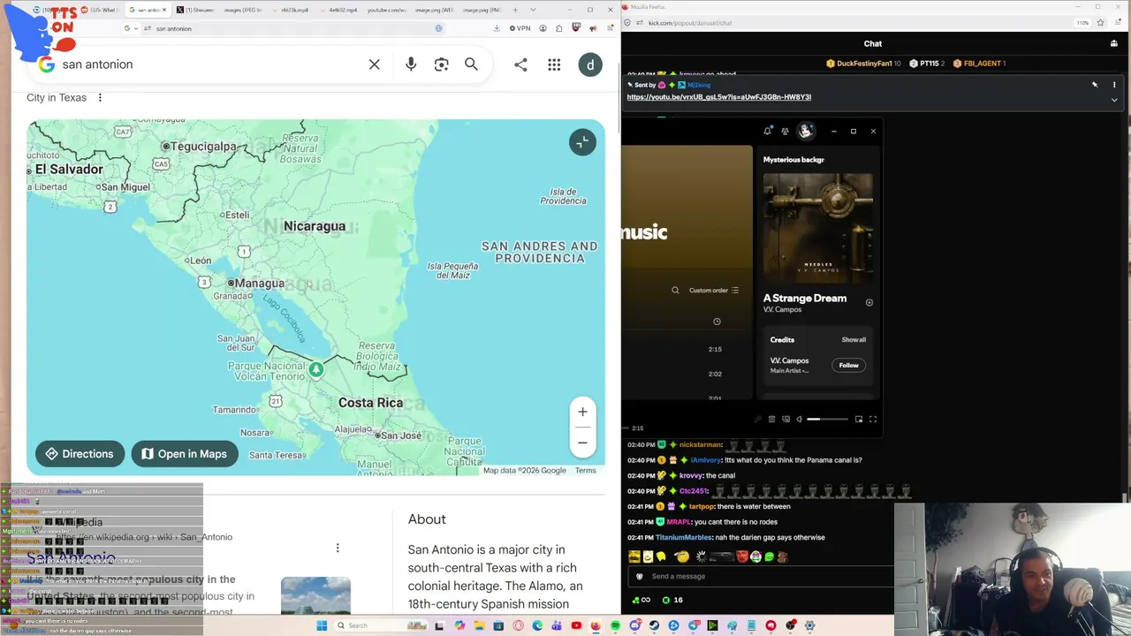Viewport: 1131px width, 636px height.
Task: Open the pinned YouTube link in chat
Action: pyautogui.click(x=718, y=97)
